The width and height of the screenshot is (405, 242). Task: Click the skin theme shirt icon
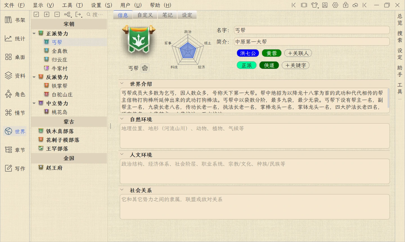314,5
